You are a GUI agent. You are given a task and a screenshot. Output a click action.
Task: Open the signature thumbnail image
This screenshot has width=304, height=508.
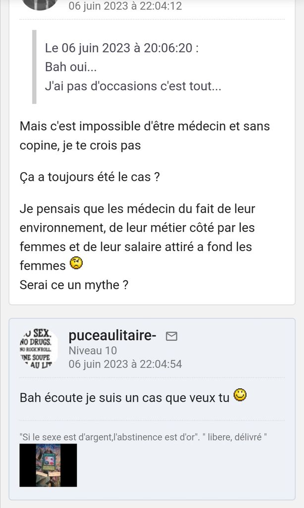(48, 465)
